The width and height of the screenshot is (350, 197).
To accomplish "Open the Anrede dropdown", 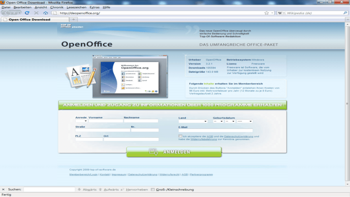I will (x=81, y=121).
